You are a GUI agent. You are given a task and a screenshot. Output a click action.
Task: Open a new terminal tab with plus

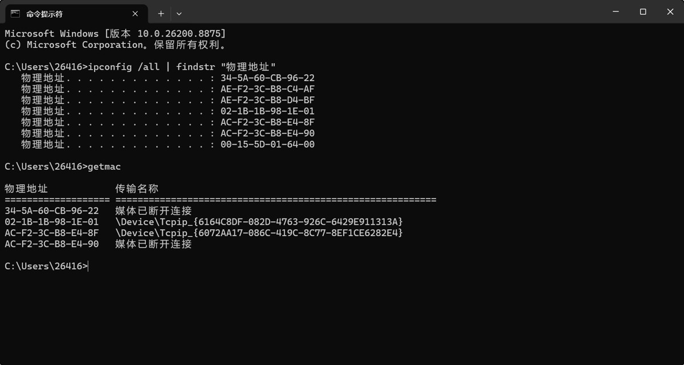click(x=161, y=13)
